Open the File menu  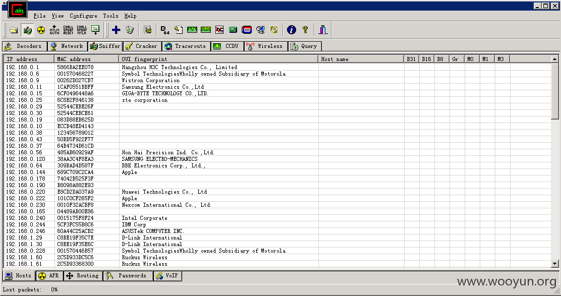39,16
